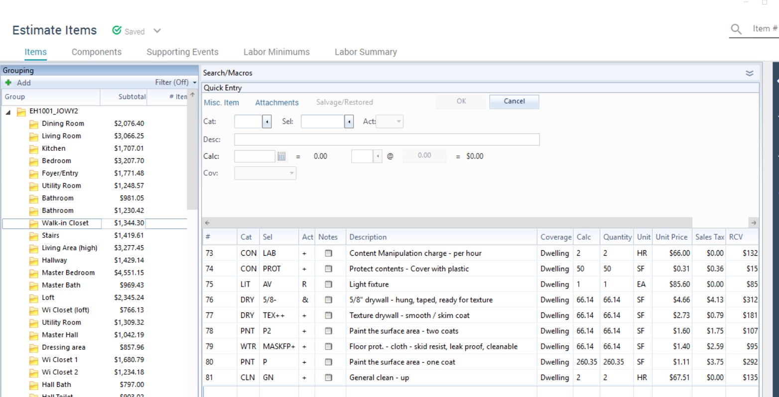
Task: Select the Wi Closet (loft) group
Action: [65, 310]
